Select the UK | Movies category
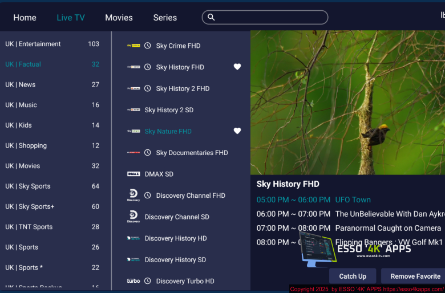The image size is (445, 293). click(52, 166)
